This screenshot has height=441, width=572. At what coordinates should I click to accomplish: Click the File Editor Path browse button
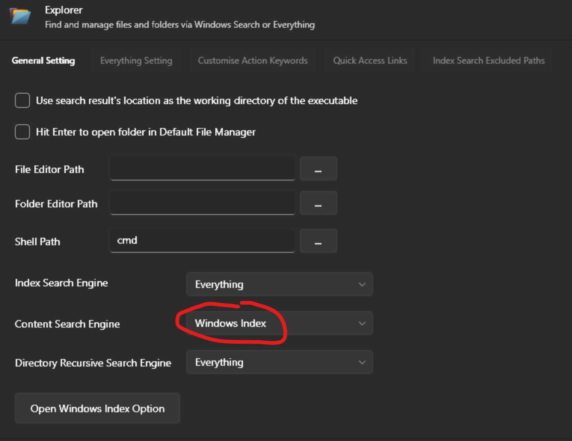point(318,168)
